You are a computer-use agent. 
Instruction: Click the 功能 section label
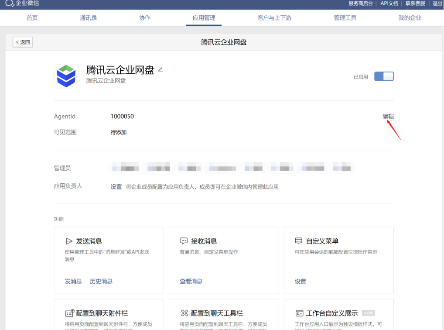click(x=58, y=219)
